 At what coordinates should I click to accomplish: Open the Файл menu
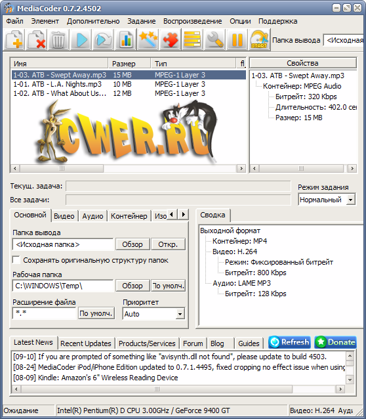tap(14, 21)
